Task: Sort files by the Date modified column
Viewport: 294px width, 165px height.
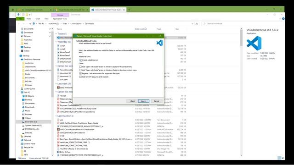Action: point(141,29)
